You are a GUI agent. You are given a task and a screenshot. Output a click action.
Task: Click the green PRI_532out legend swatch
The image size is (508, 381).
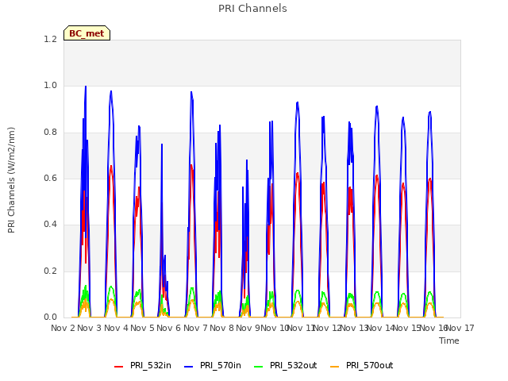(x=259, y=367)
